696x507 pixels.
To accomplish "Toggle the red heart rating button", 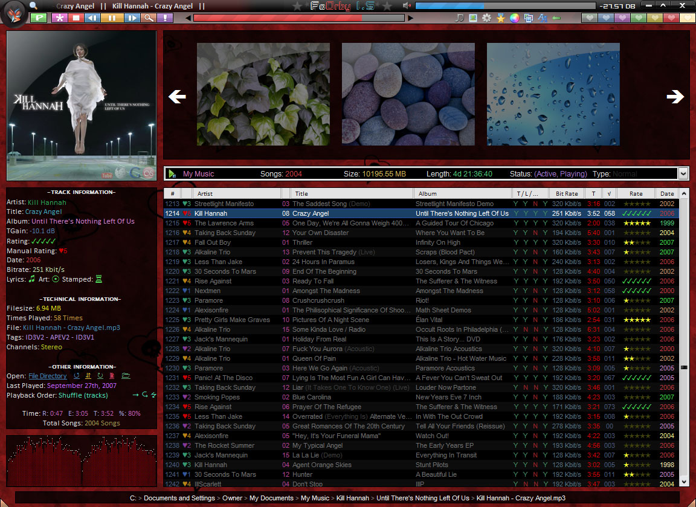I will tap(670, 18).
